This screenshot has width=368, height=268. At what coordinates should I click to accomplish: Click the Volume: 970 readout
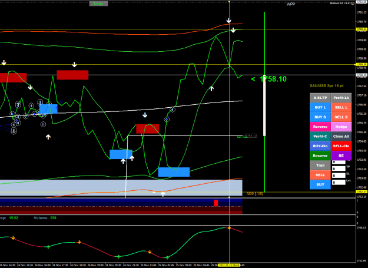[45, 218]
